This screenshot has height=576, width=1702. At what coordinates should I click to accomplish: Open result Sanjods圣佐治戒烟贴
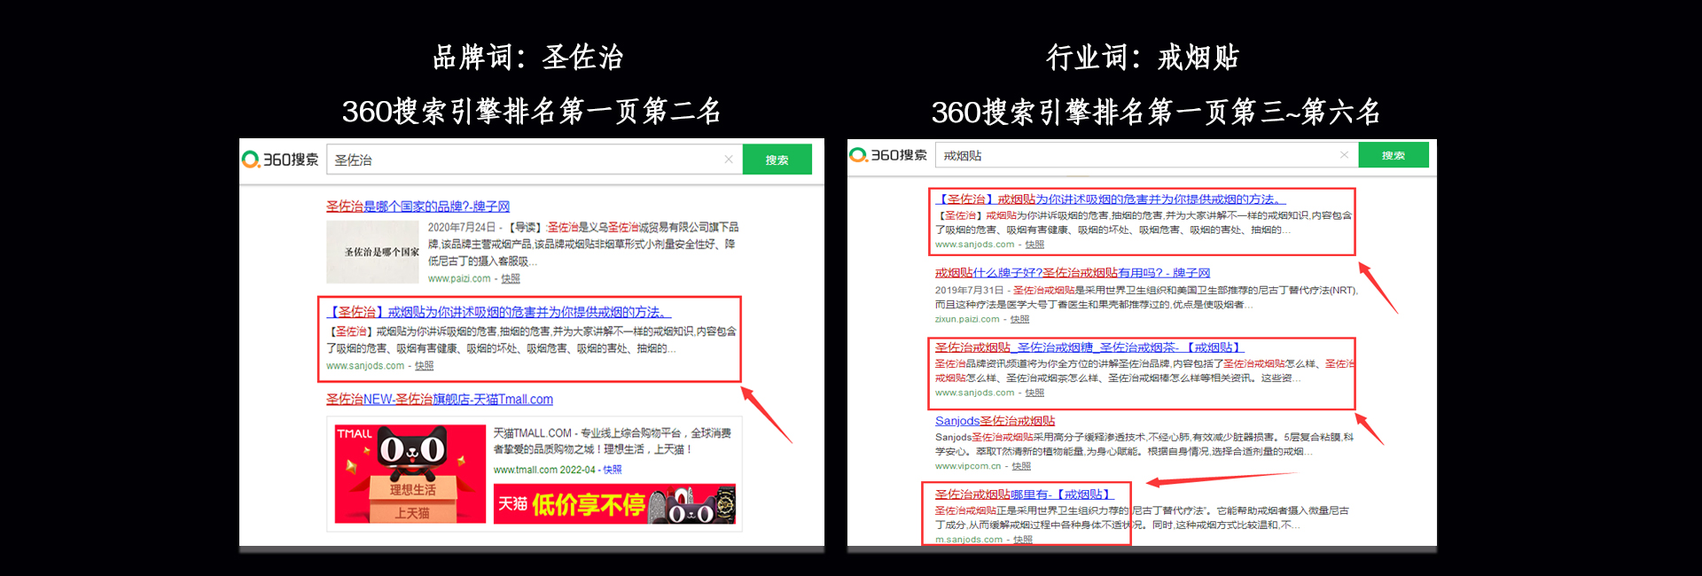click(x=995, y=421)
